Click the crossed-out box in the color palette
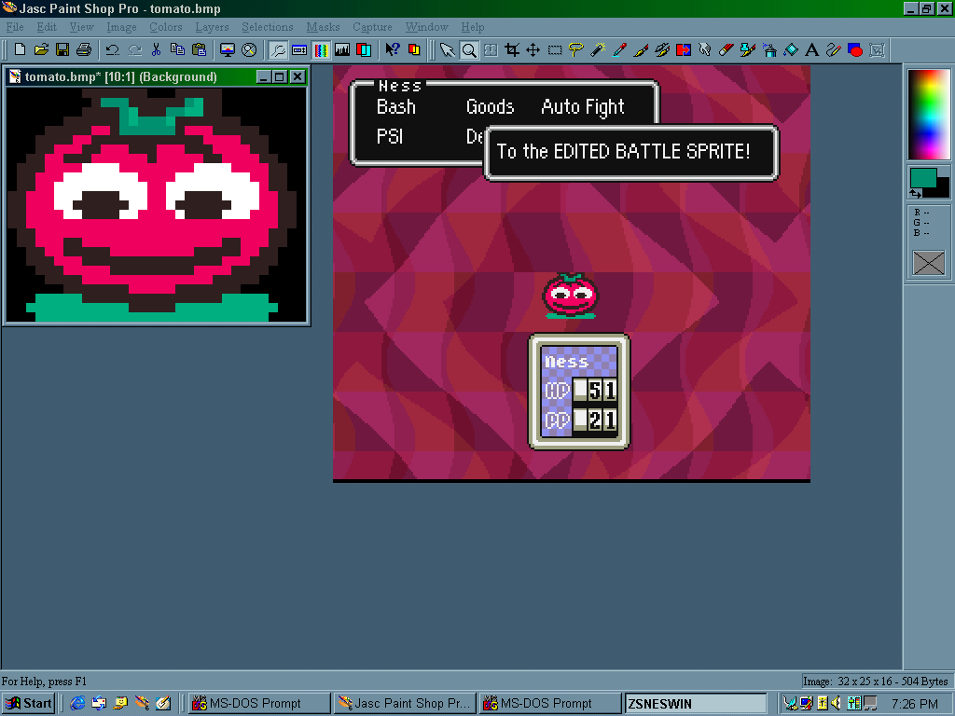Image resolution: width=955 pixels, height=716 pixels. pyautogui.click(x=928, y=263)
